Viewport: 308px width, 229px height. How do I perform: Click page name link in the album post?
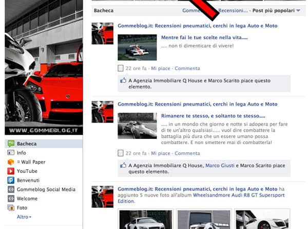pos(198,189)
